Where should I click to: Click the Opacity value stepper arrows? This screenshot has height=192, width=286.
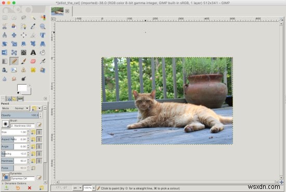(41, 115)
